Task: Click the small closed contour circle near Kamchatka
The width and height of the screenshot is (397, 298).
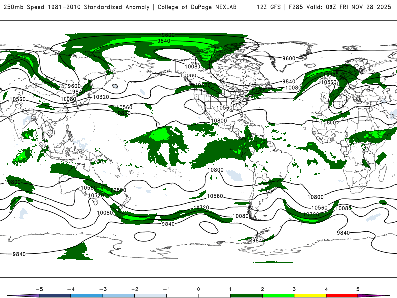Action: [x=115, y=86]
